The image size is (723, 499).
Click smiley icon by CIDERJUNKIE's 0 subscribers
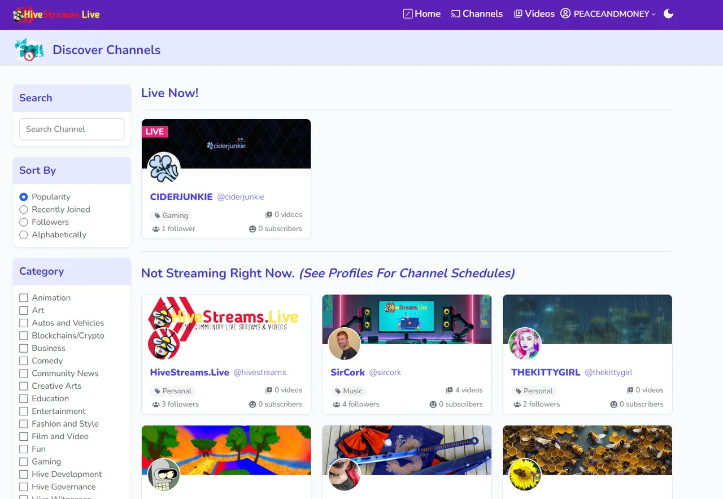pos(252,229)
